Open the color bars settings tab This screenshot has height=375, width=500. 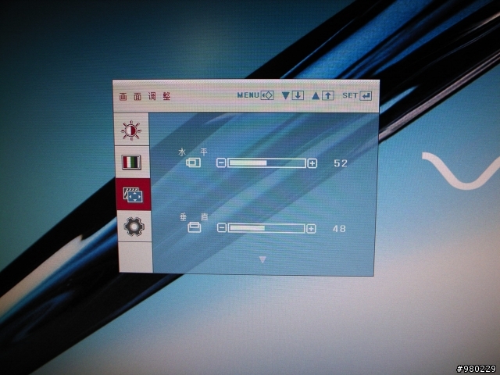point(132,162)
